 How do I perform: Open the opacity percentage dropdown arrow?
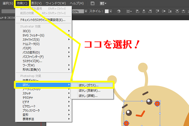[x=86, y=11]
